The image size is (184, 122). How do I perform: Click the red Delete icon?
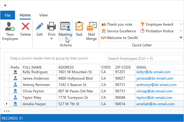click(x=25, y=27)
